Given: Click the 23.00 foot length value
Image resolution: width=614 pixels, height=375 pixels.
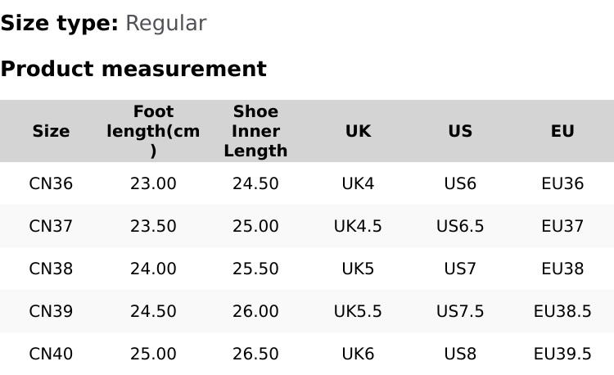Looking at the screenshot, I should coord(153,183).
